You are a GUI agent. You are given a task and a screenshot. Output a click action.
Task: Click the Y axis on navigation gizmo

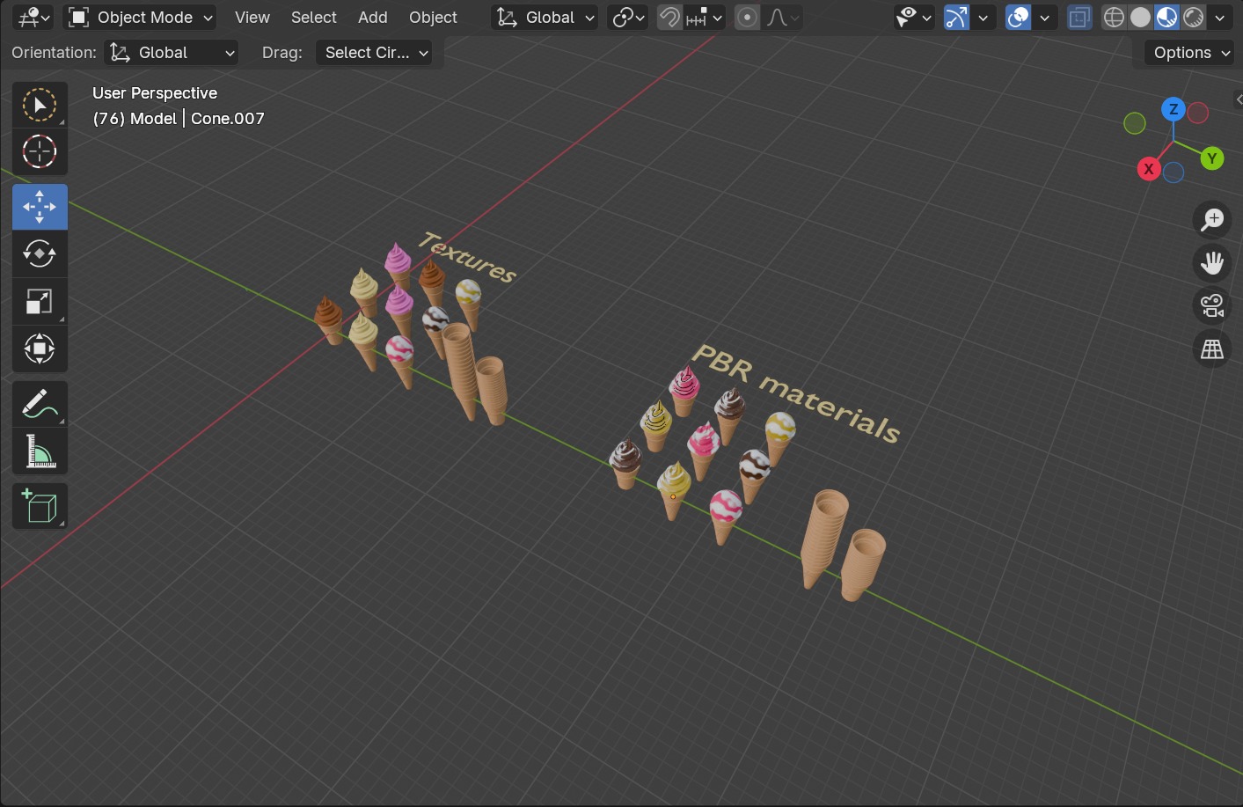click(1212, 158)
